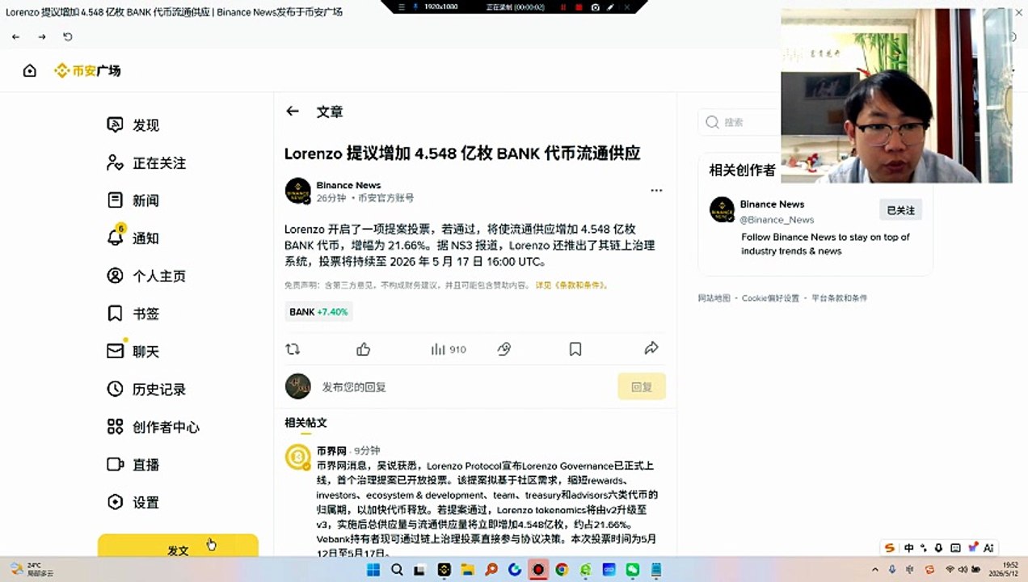This screenshot has height=582, width=1028.
Task: Take a screenshot with the recorder camera icon
Action: [595, 6]
